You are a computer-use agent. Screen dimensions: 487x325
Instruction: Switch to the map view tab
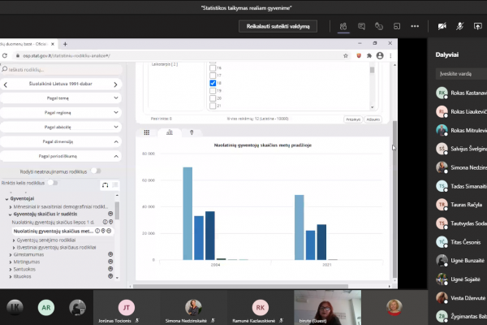[x=192, y=132]
